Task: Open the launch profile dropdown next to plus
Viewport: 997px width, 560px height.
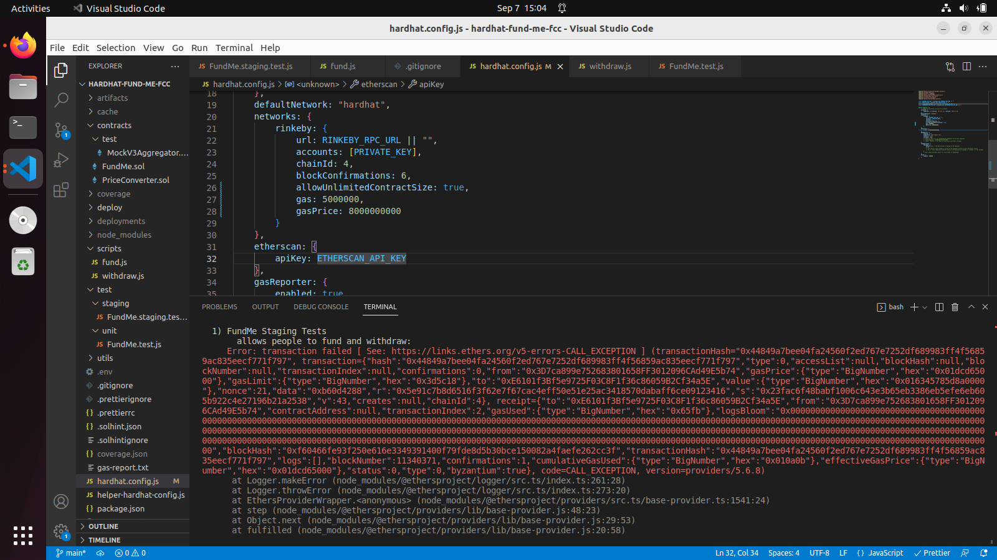Action: (925, 307)
